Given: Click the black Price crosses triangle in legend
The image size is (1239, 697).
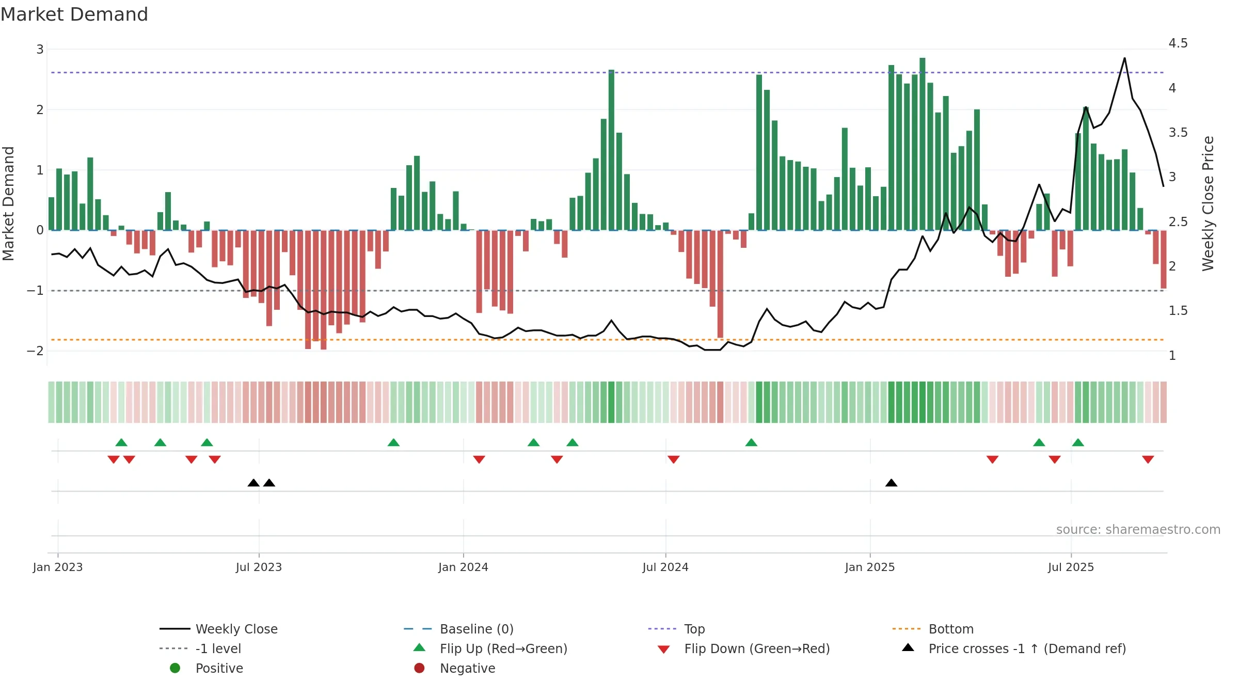Looking at the screenshot, I should (x=908, y=647).
